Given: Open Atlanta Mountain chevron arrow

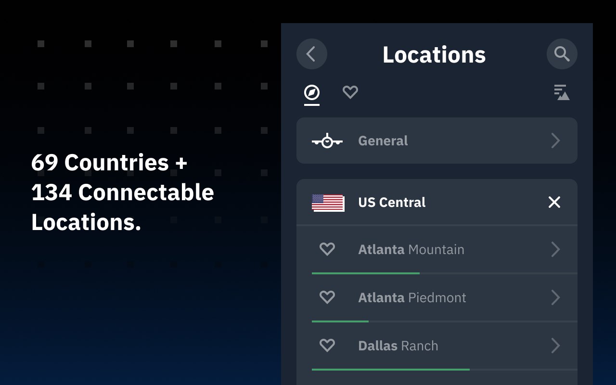Looking at the screenshot, I should (x=555, y=249).
